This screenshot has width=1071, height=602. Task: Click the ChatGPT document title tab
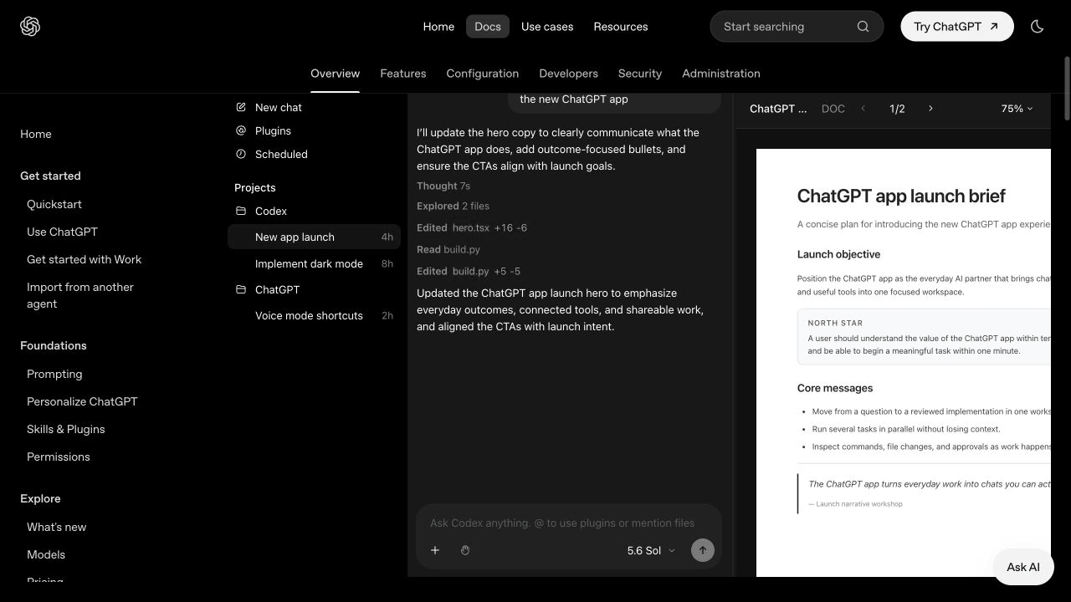coord(778,109)
